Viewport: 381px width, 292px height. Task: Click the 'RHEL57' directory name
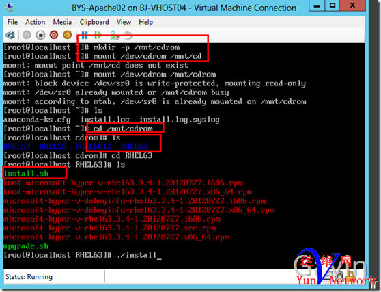point(17,146)
